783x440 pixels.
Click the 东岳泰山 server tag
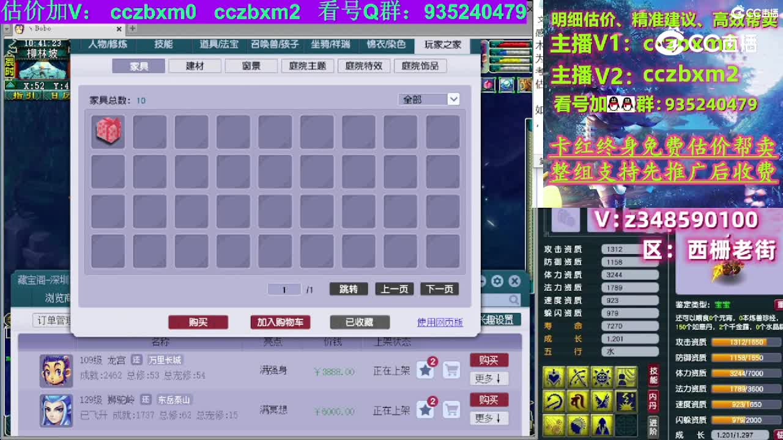(174, 400)
